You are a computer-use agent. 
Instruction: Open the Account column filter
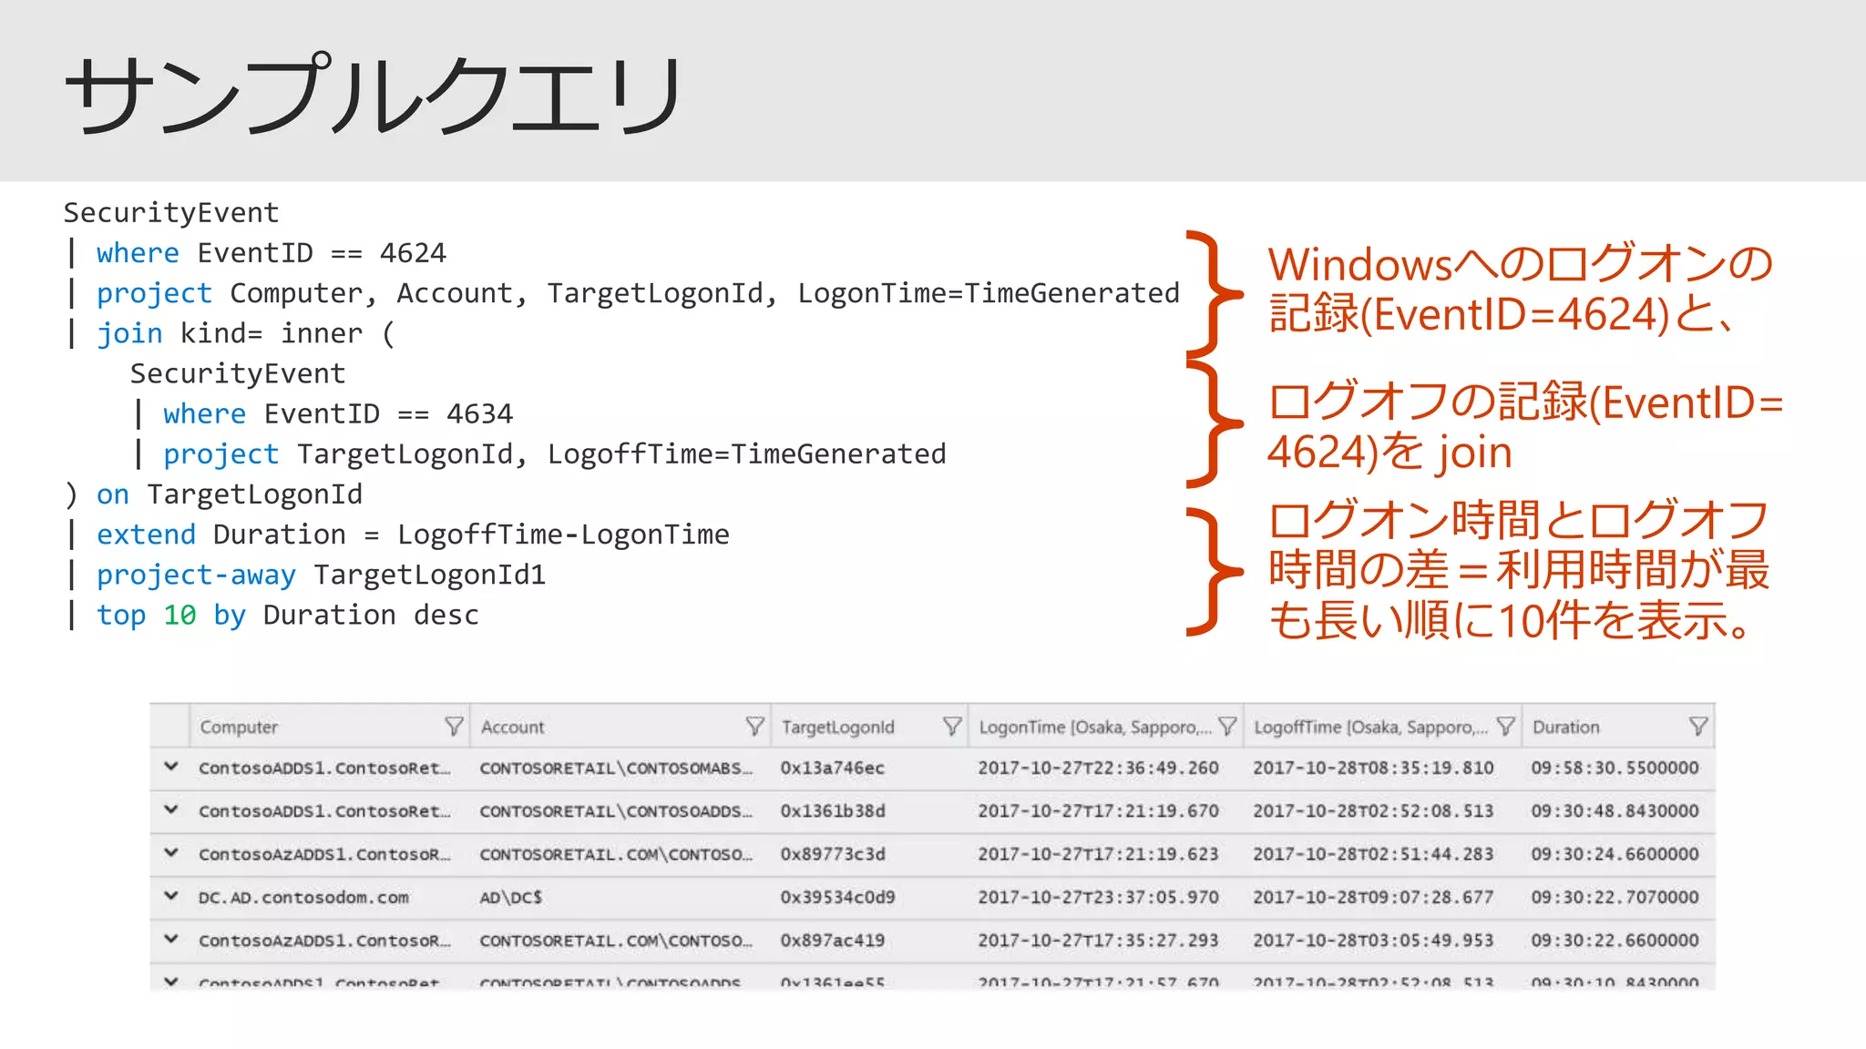tap(754, 727)
